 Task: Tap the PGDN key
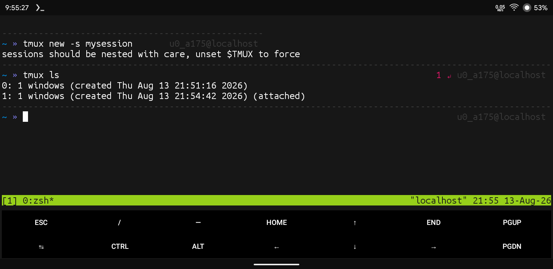(512, 247)
